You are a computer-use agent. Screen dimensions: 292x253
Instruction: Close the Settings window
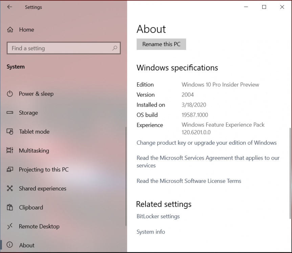click(x=282, y=7)
